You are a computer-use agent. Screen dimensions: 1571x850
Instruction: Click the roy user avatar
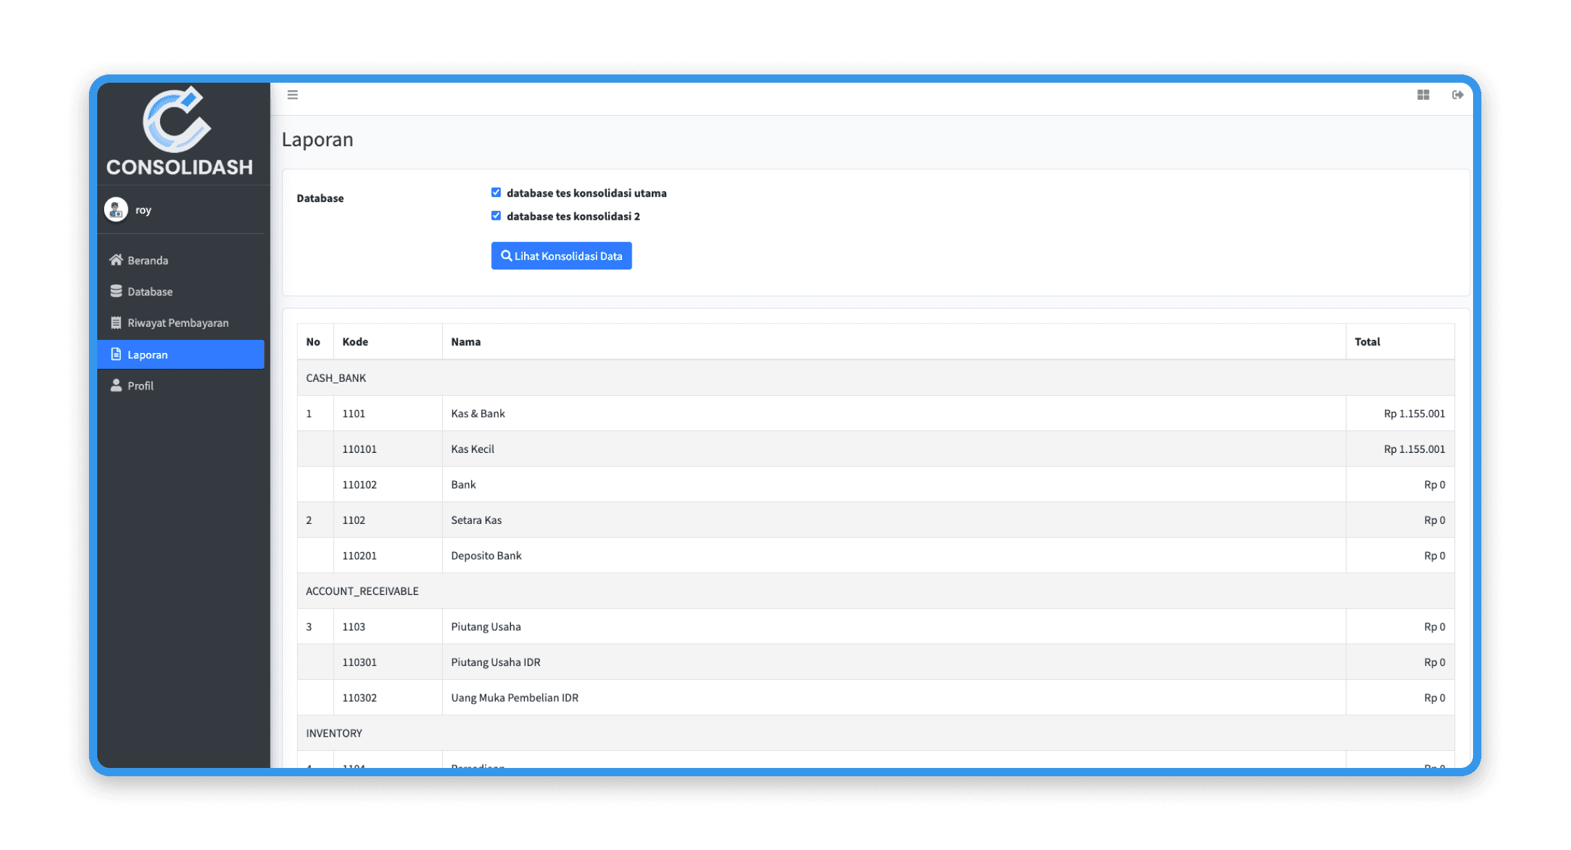click(x=116, y=210)
